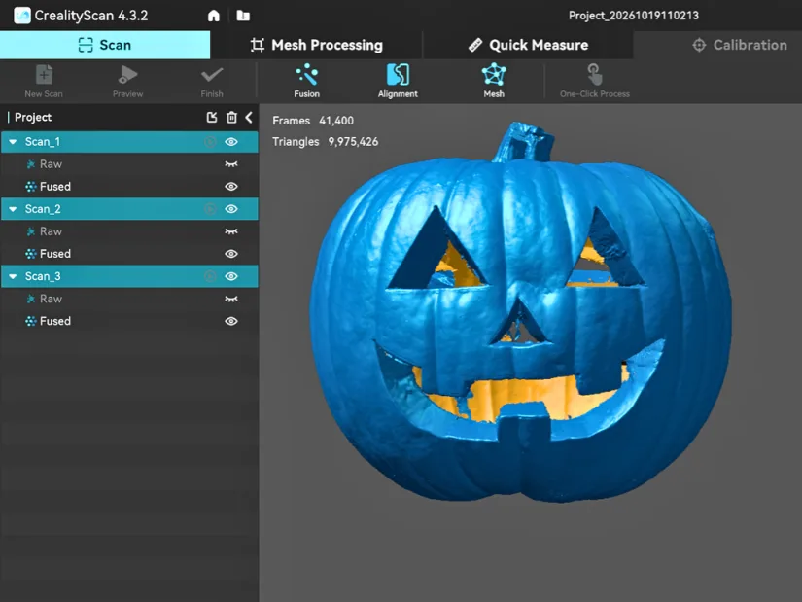The image size is (802, 602).
Task: Click the Project_20261019110213 title
Action: coord(633,16)
